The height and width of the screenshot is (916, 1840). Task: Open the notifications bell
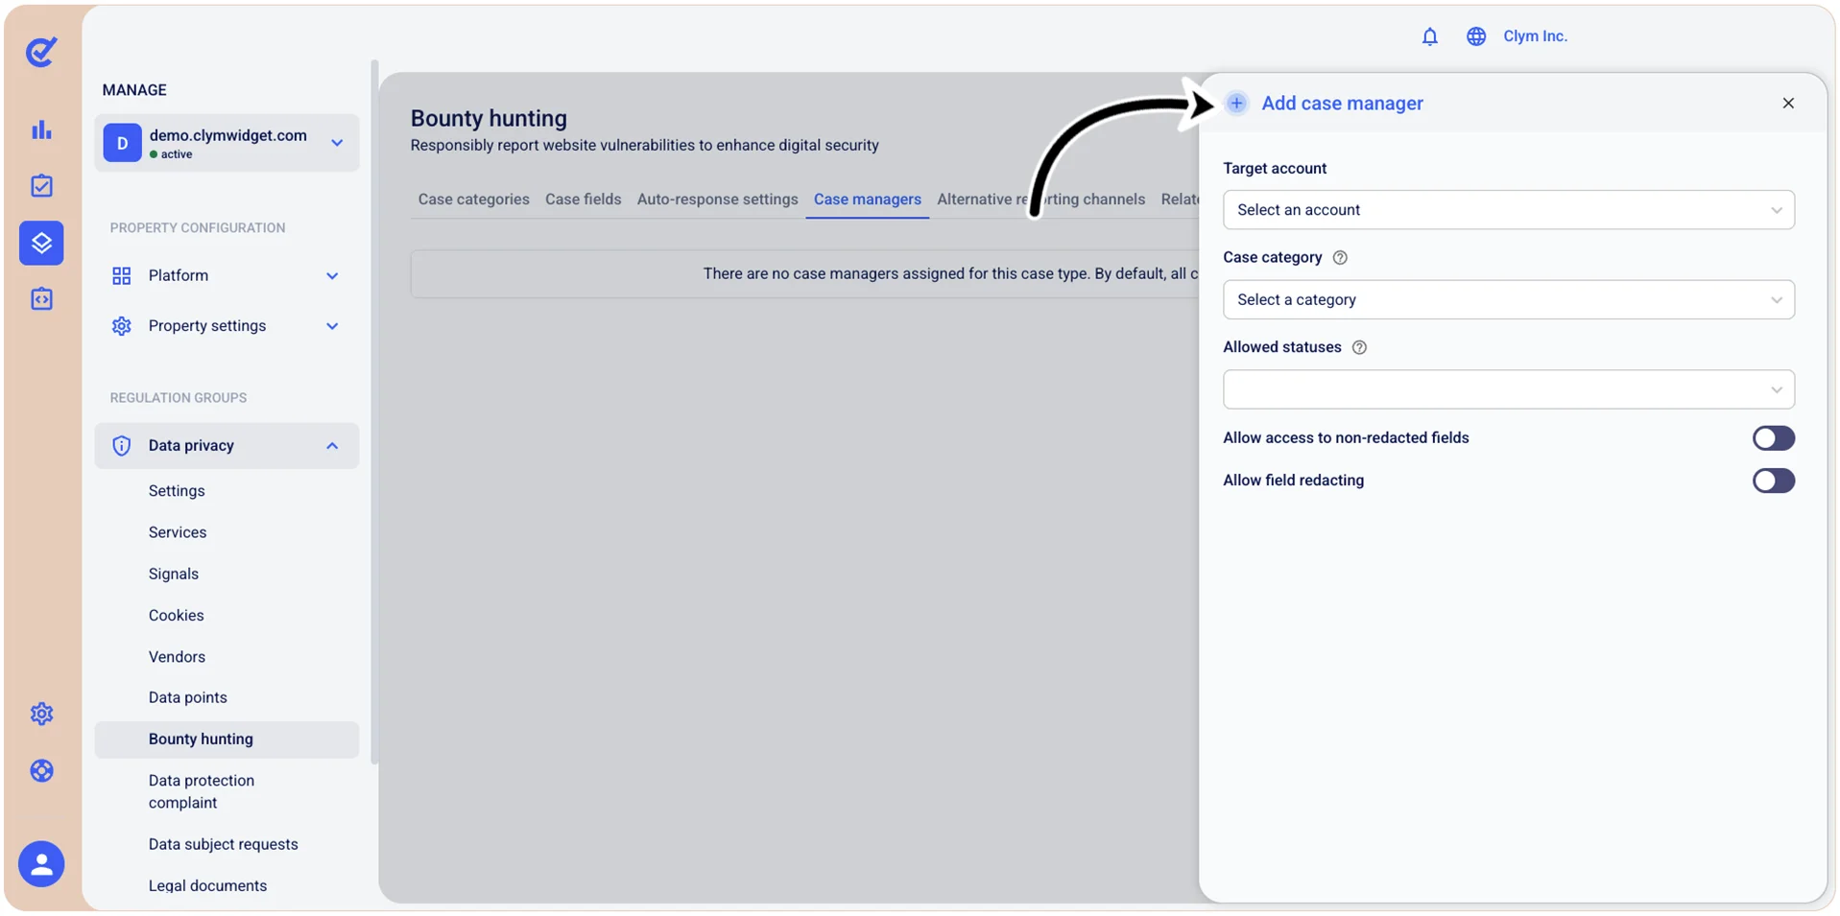(1429, 36)
